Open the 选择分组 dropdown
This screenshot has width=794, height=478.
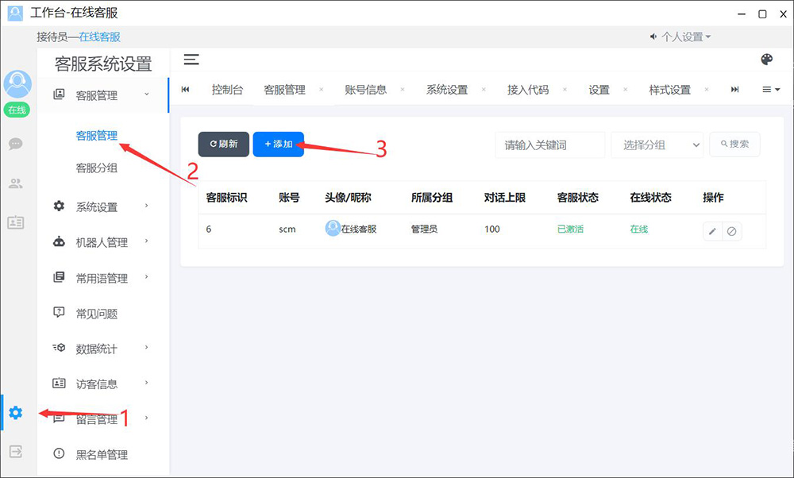tap(657, 145)
